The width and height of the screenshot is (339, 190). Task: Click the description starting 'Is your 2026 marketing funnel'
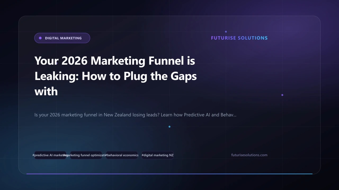tap(135, 115)
